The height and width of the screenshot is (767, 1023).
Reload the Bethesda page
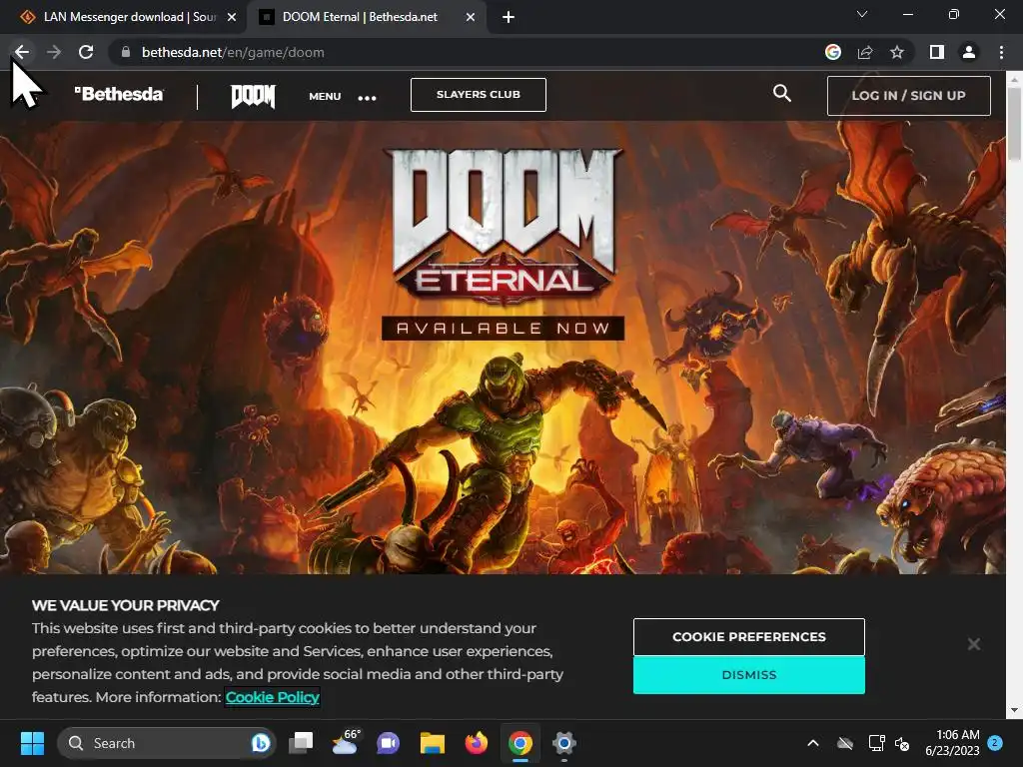point(86,52)
